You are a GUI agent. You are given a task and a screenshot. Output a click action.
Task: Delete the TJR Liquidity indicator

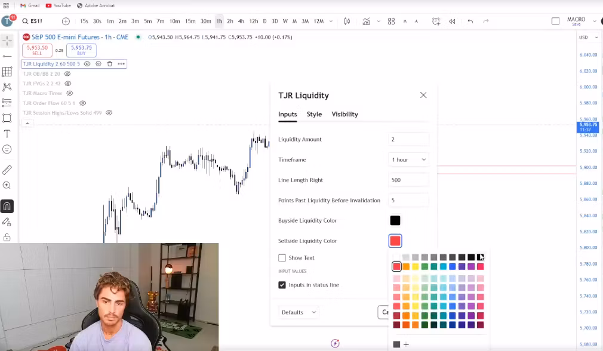110,64
